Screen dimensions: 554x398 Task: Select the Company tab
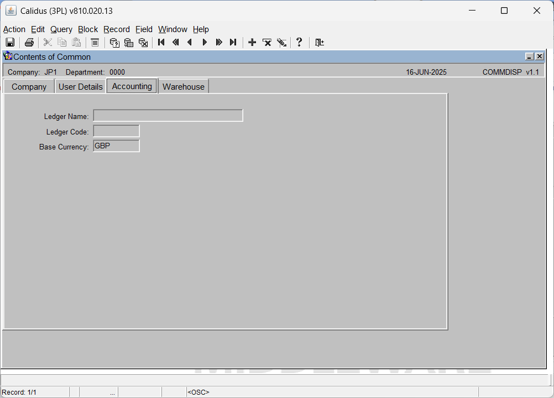(x=29, y=87)
